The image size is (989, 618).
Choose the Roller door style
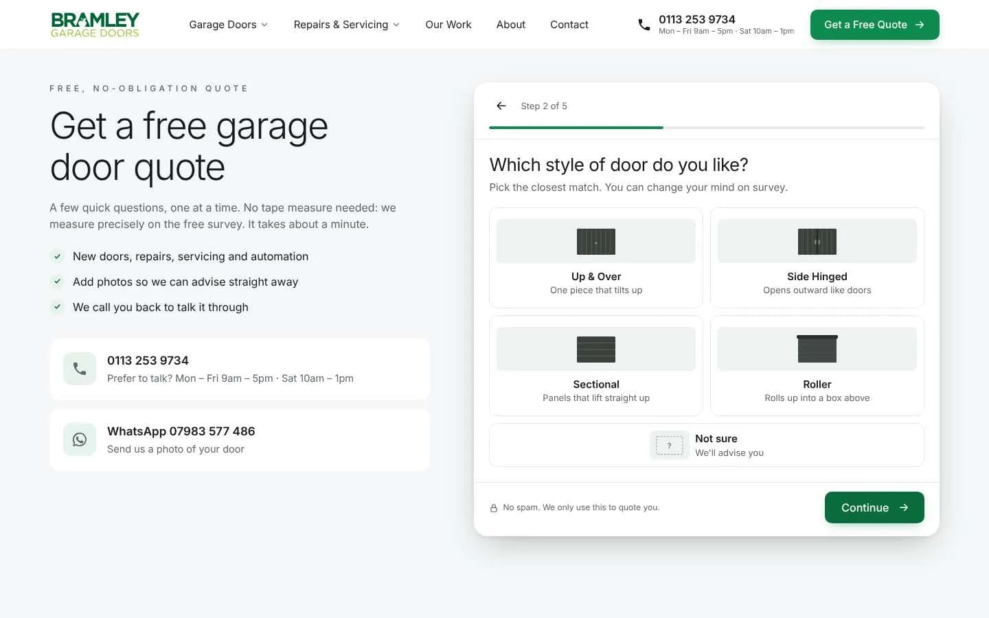817,365
